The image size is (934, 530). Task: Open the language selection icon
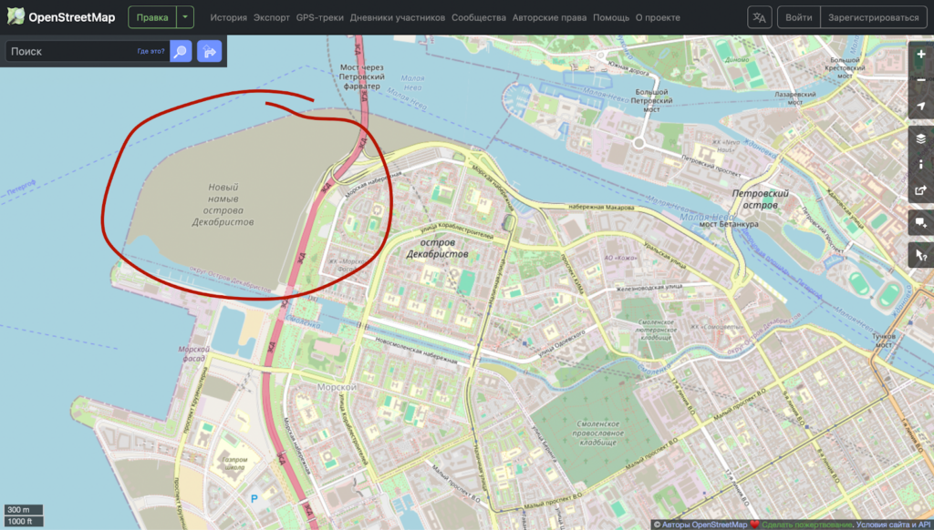pyautogui.click(x=759, y=17)
